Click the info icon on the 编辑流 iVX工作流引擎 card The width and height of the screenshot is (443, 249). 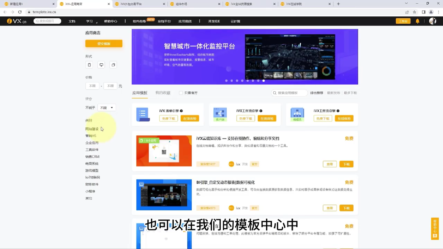click(338, 111)
